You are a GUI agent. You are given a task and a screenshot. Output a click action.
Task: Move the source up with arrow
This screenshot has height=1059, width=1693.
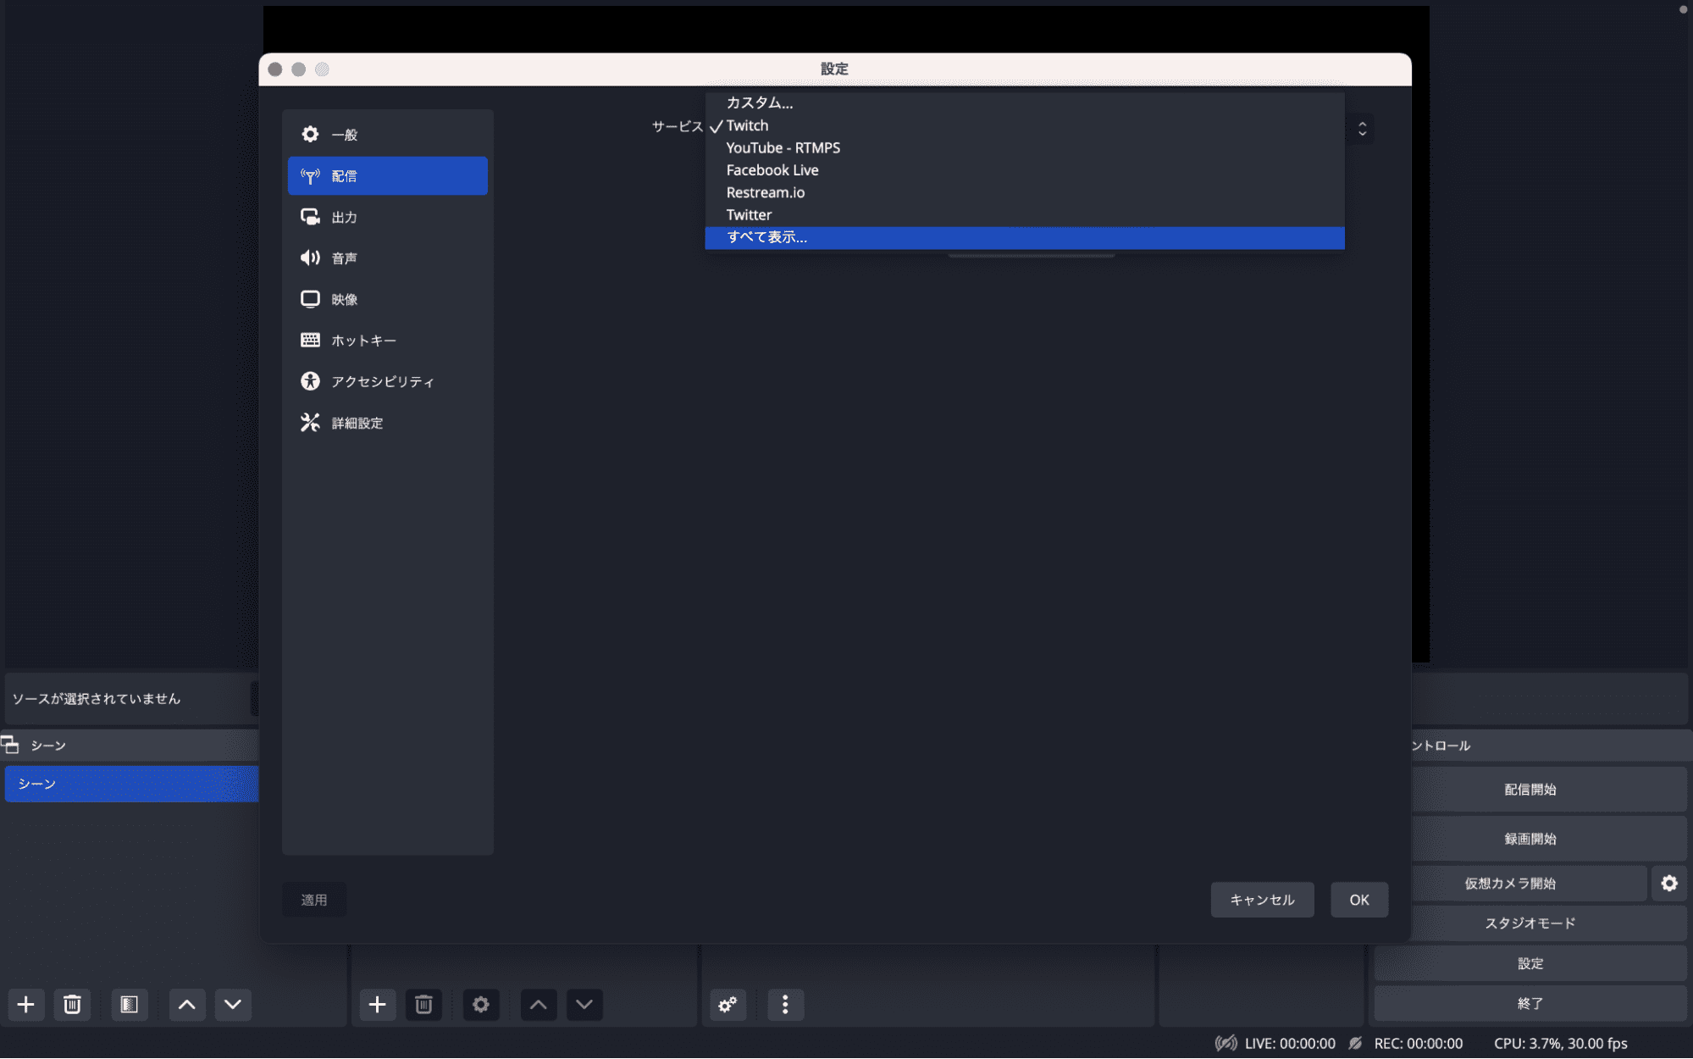(539, 1005)
